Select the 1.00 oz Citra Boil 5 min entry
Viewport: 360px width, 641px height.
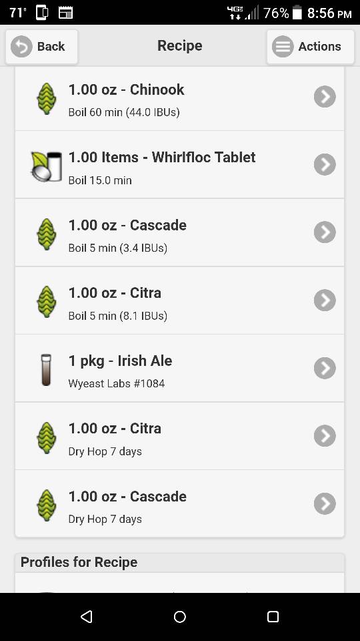179,300
